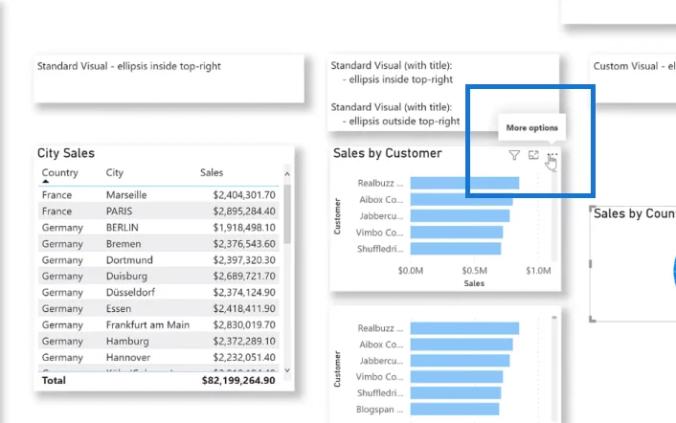Screen dimensions: 676x423
Task: Select the Aibox Co bar in top chart
Action: pos(462,199)
